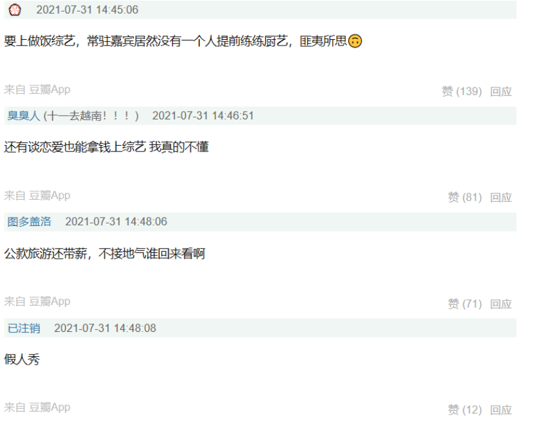Like the comment with 赞 (71)
The image size is (534, 425).
(465, 304)
